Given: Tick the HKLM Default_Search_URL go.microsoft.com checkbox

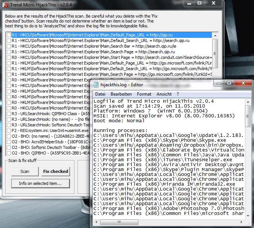Looking at the screenshot, I should tap(9, 69).
